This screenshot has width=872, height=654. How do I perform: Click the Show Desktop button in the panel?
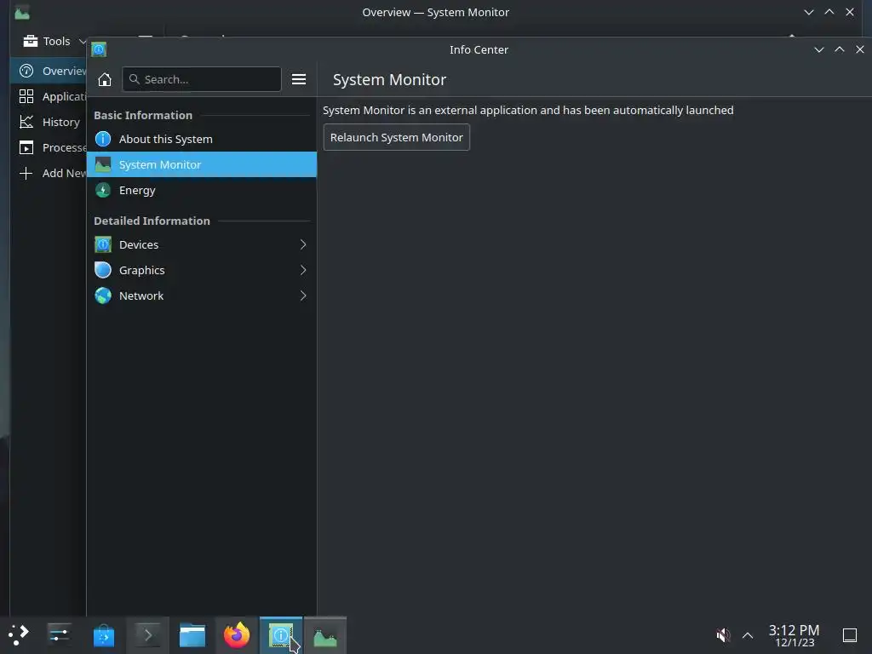(850, 635)
